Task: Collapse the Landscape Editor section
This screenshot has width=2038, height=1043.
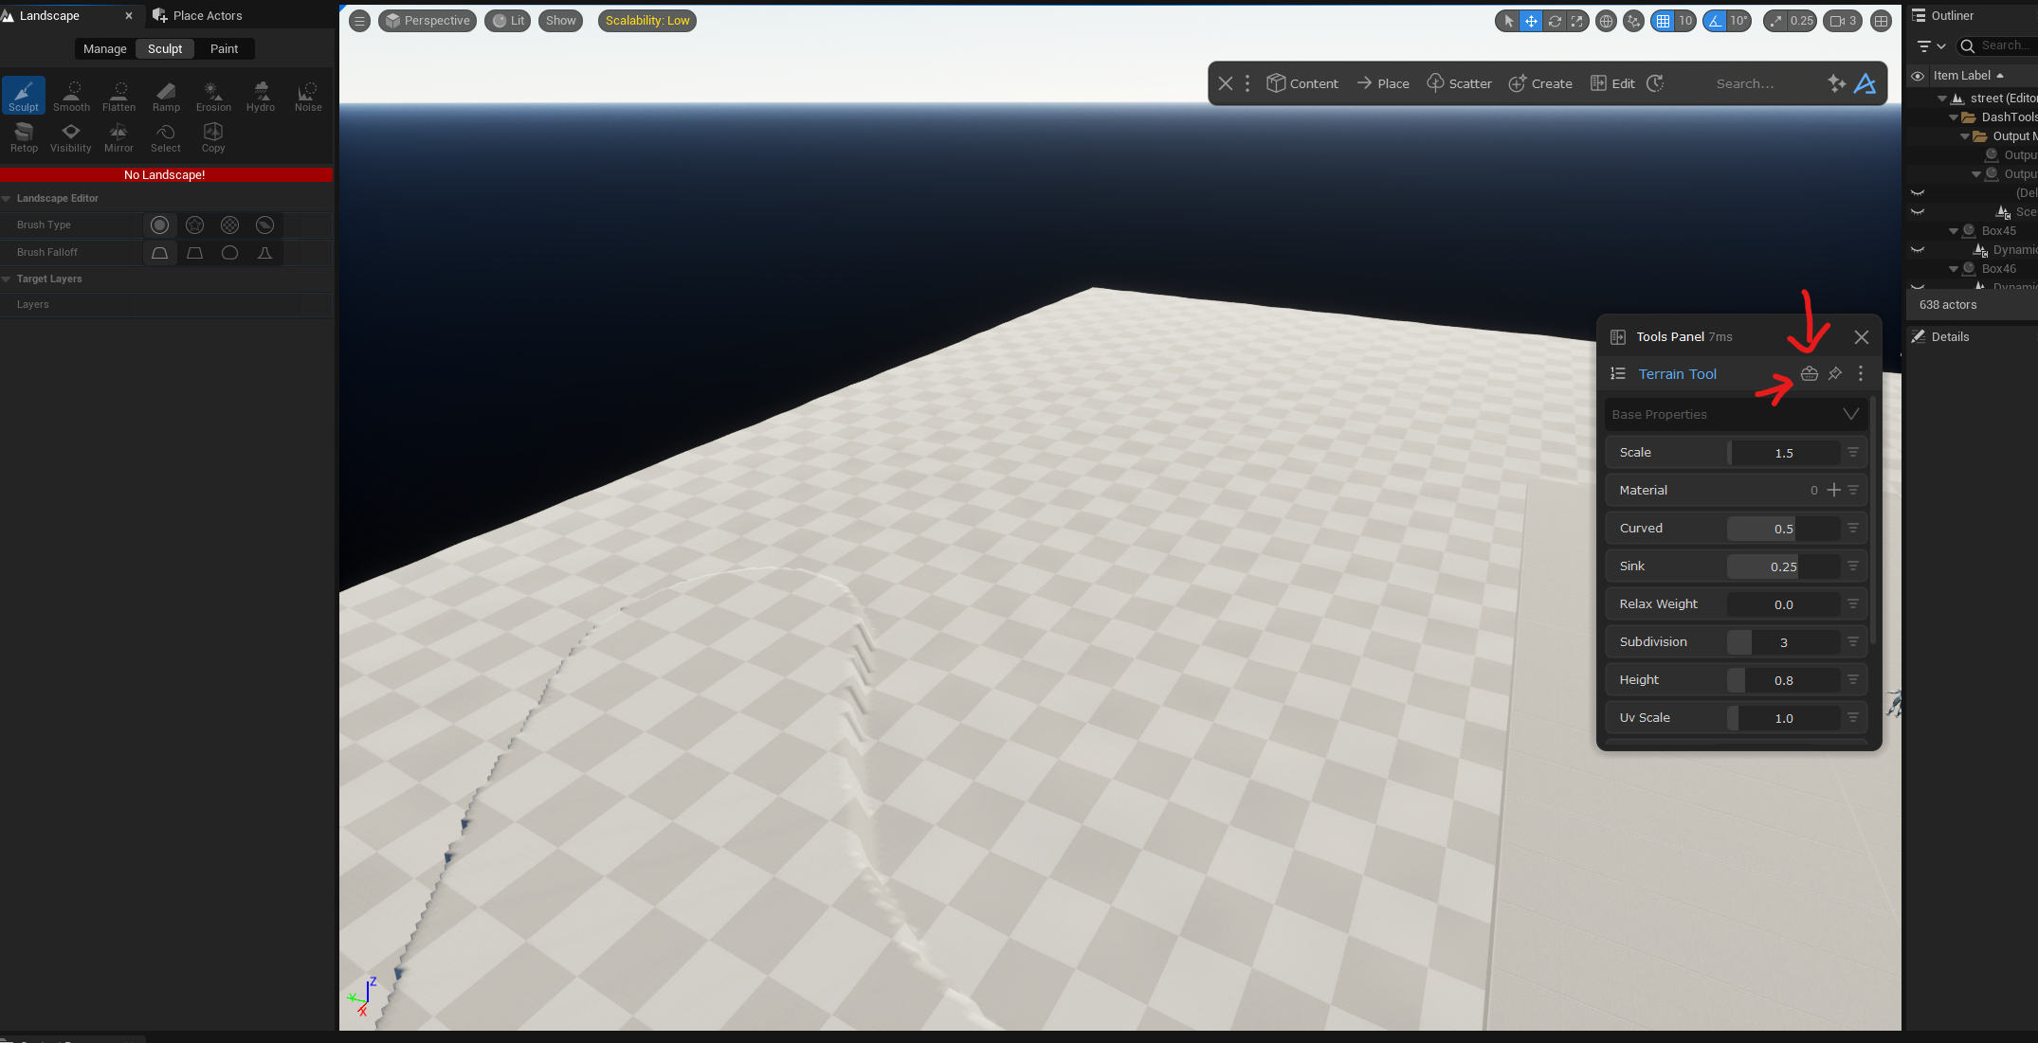Action: pyautogui.click(x=7, y=198)
